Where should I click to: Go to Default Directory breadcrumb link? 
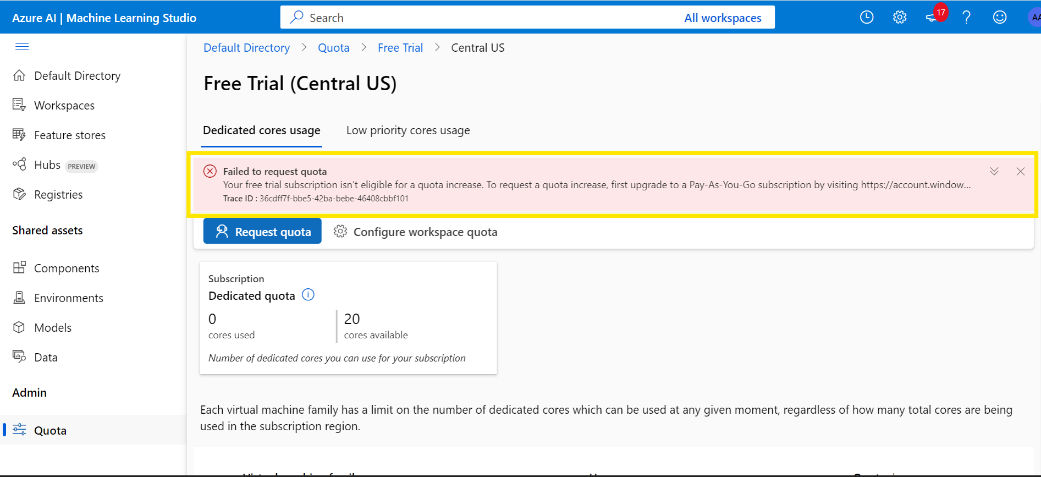[x=246, y=48]
